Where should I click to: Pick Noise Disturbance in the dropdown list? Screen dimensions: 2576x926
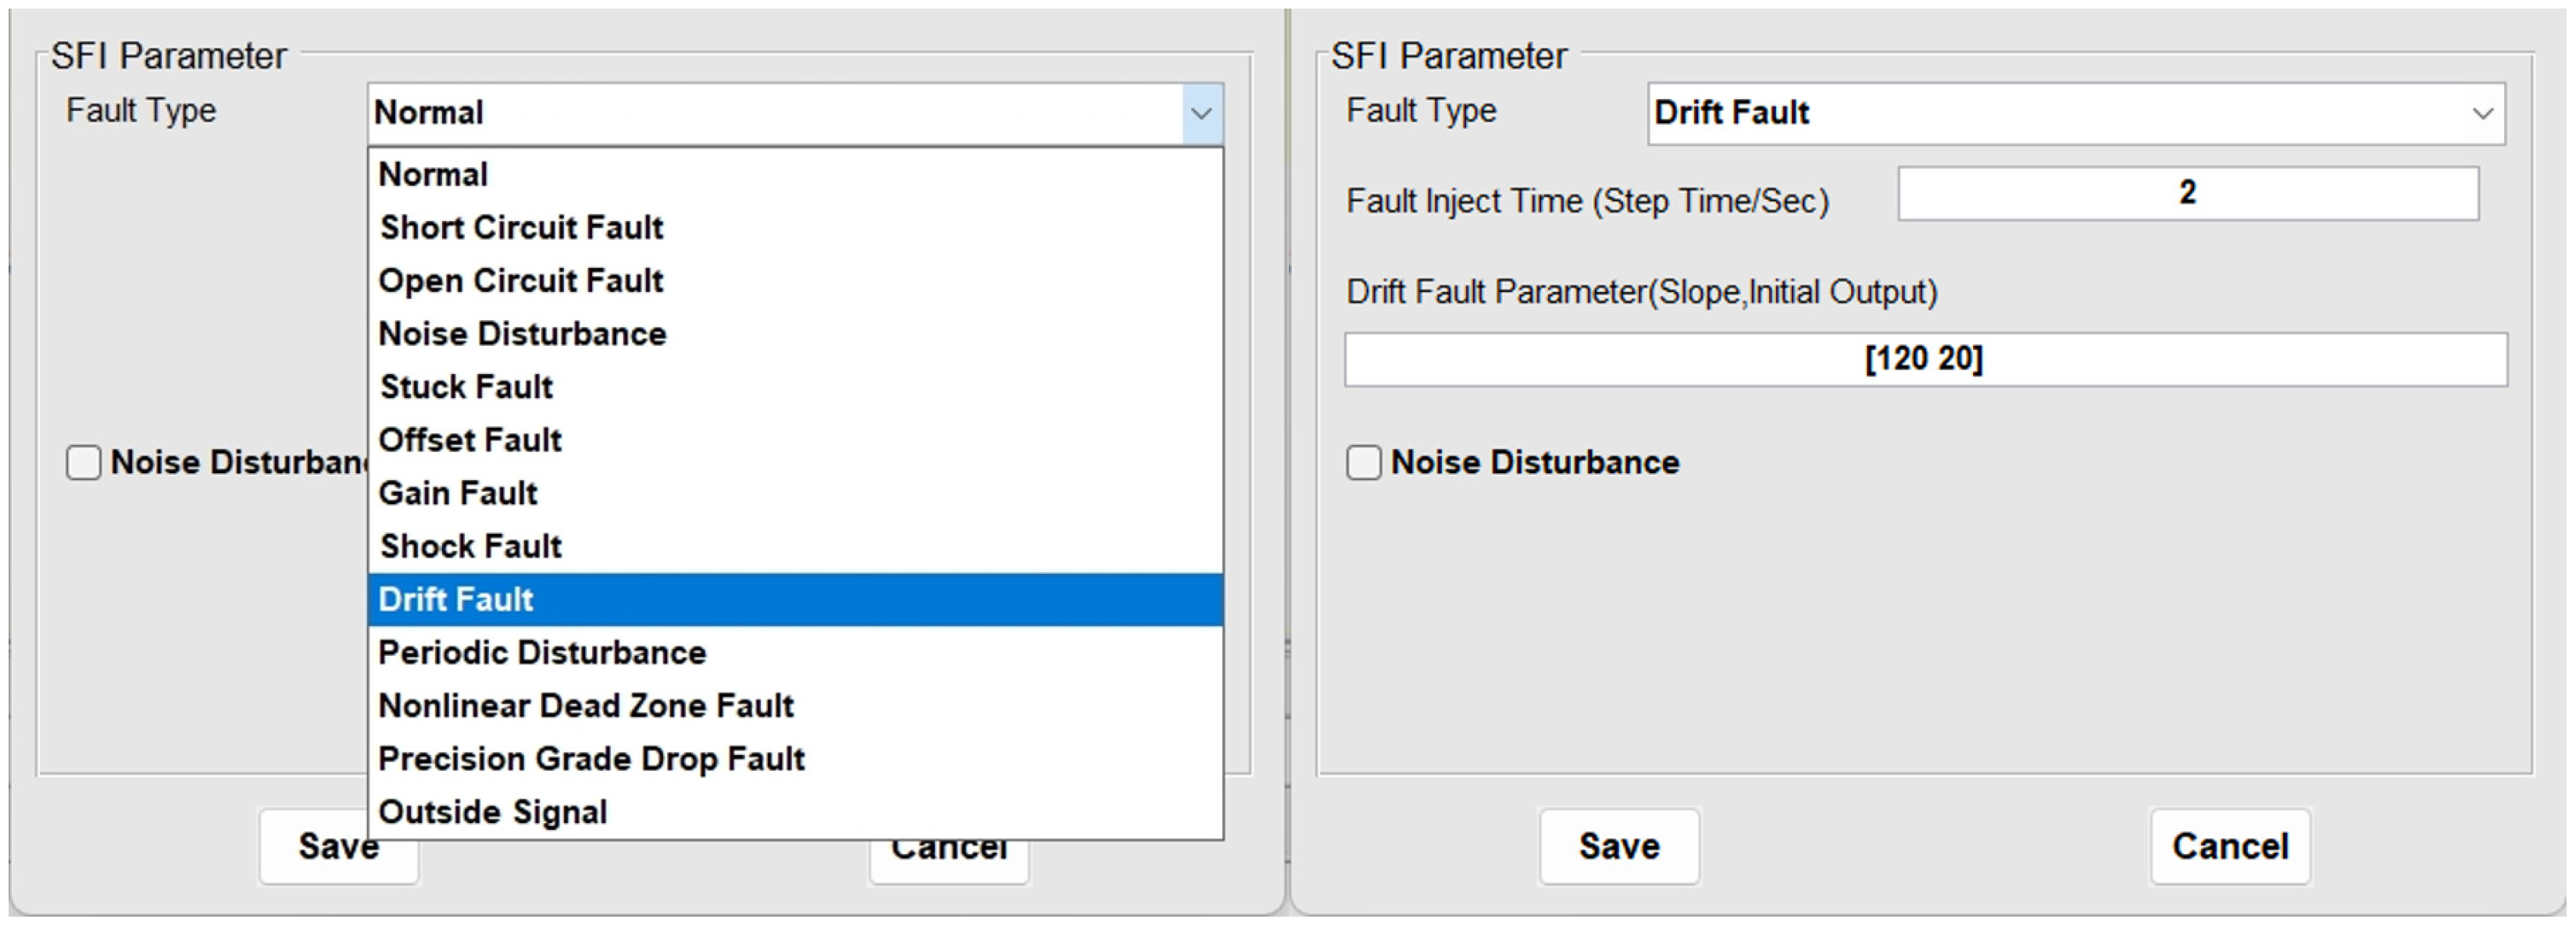coord(522,334)
